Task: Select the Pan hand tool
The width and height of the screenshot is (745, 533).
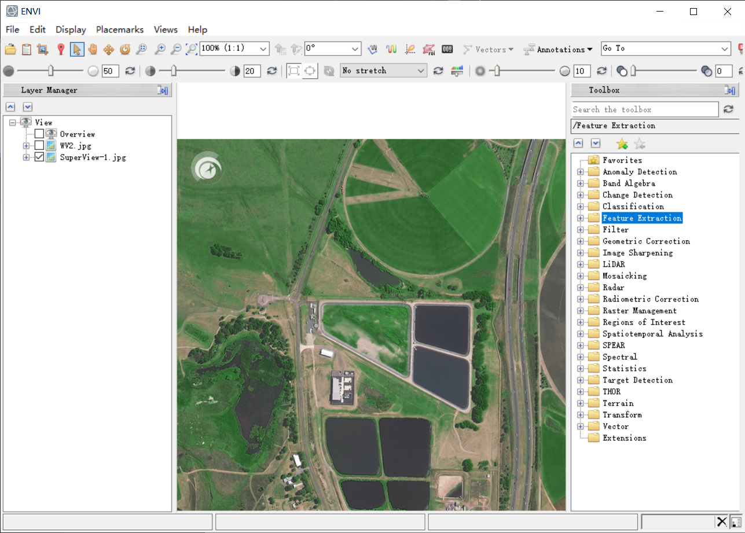Action: click(x=93, y=49)
